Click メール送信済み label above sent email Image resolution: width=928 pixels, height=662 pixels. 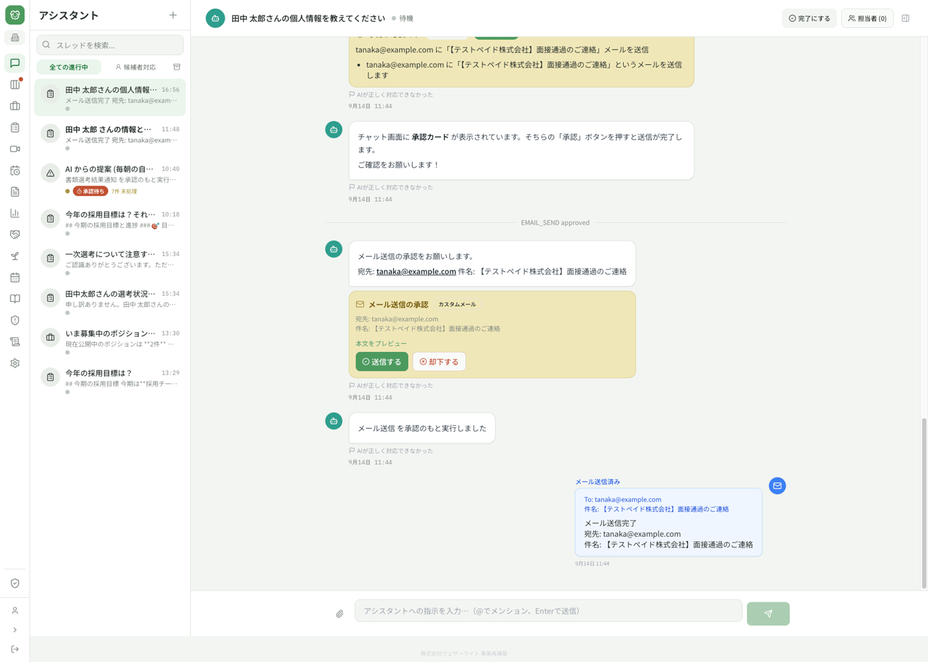[597, 482]
